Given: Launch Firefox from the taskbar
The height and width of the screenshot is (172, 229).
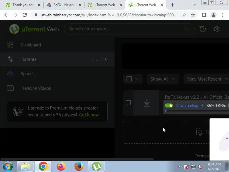Looking at the screenshot, I should 61,167.
